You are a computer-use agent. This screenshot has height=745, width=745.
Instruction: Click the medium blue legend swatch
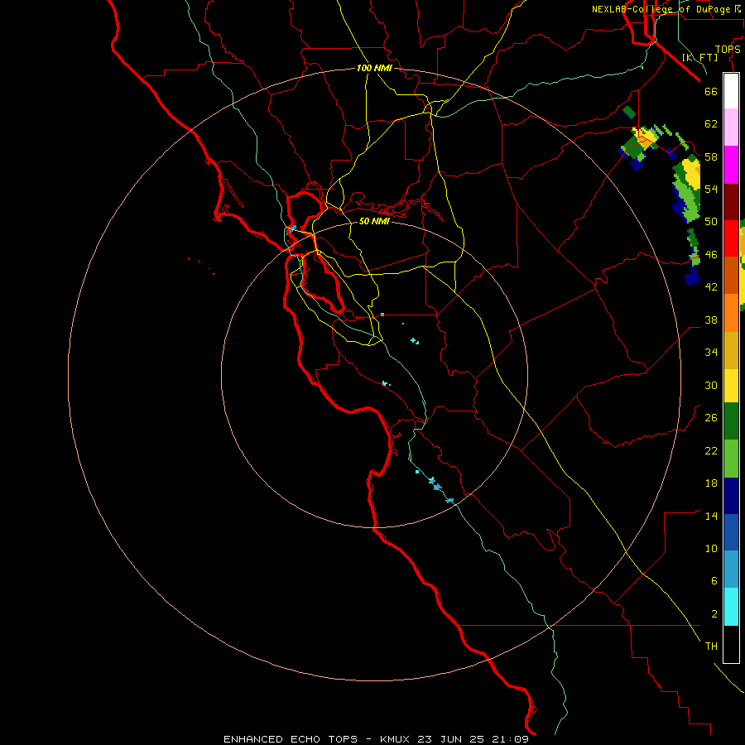pos(731,532)
